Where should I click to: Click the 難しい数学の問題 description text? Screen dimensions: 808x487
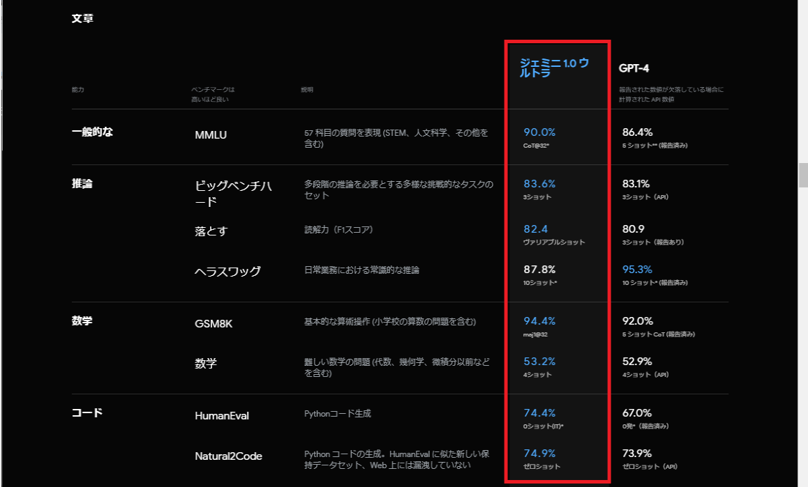pyautogui.click(x=397, y=368)
